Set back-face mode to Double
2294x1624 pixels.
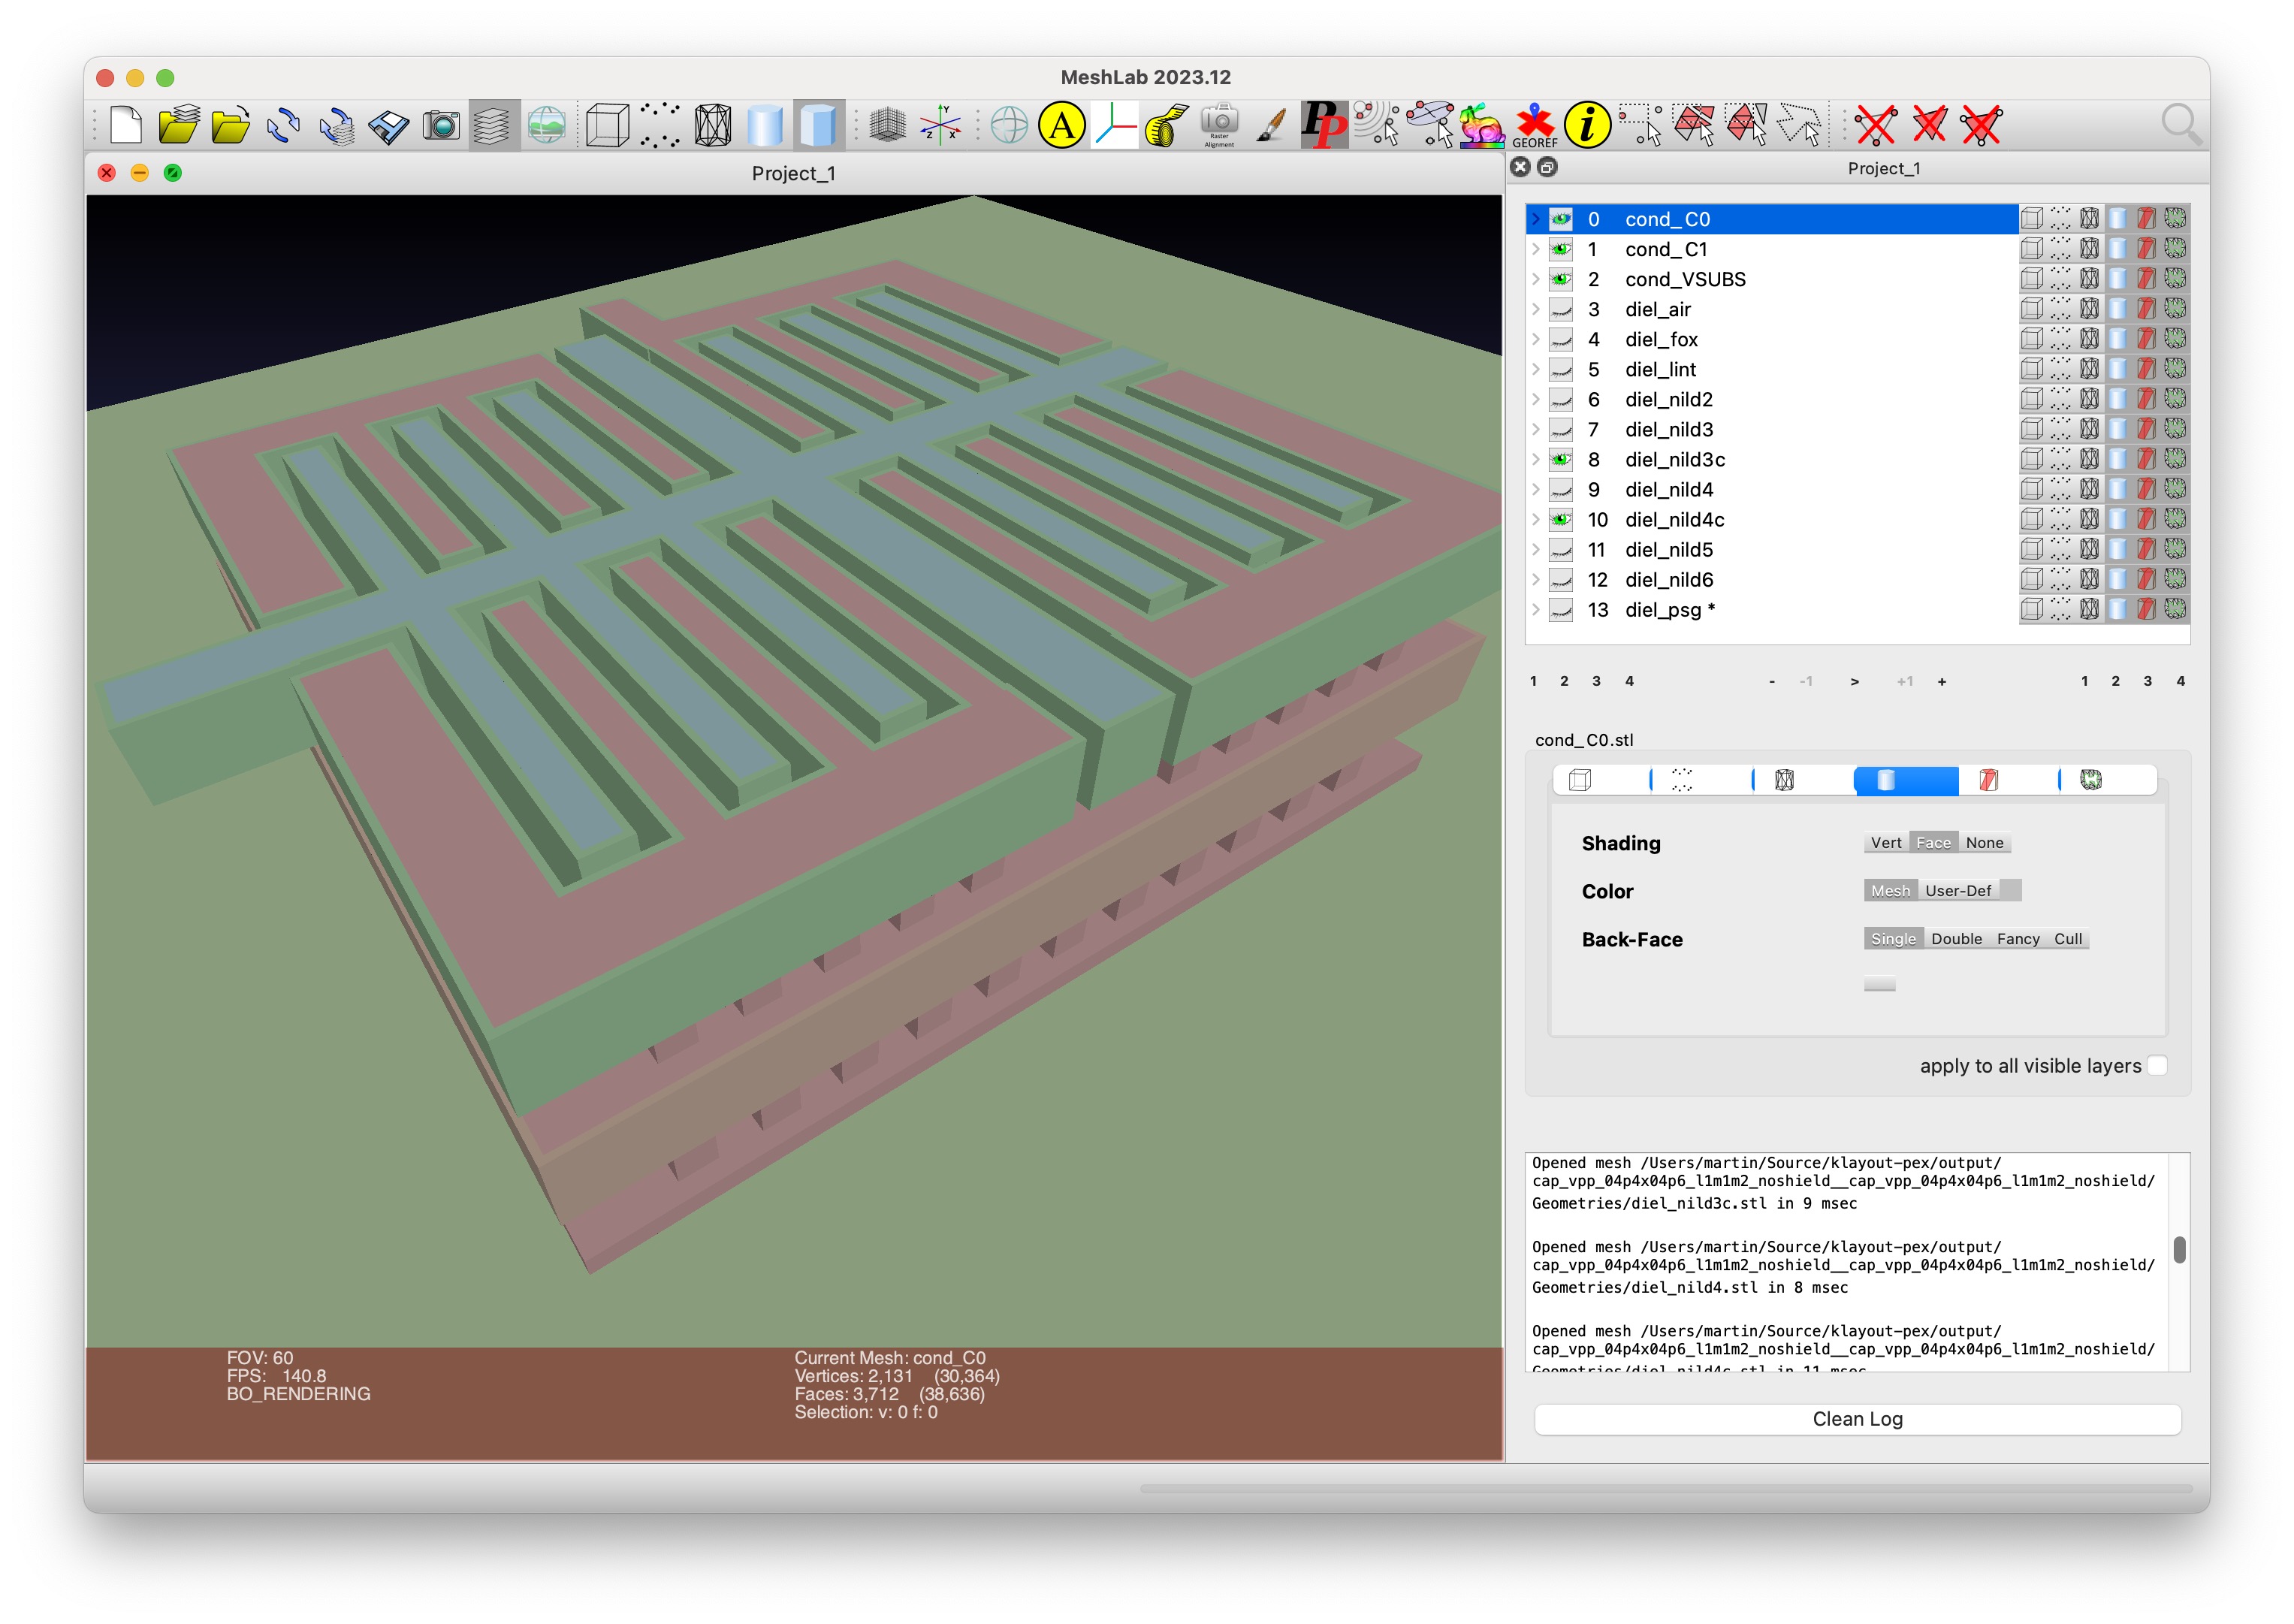tap(1956, 938)
